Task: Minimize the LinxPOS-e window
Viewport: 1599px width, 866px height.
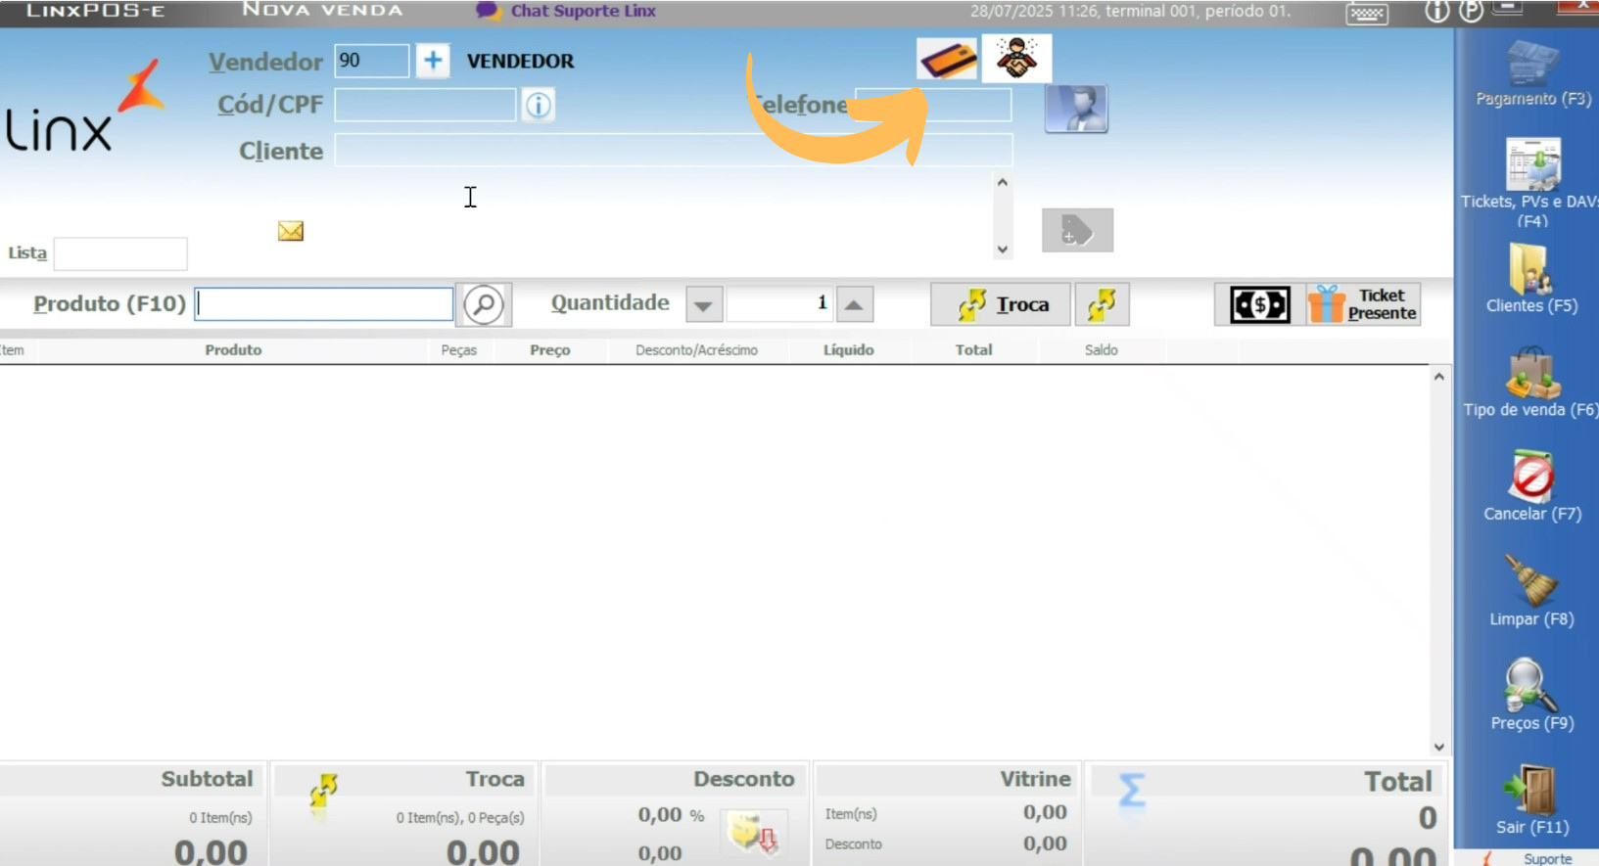Action: (x=1509, y=8)
